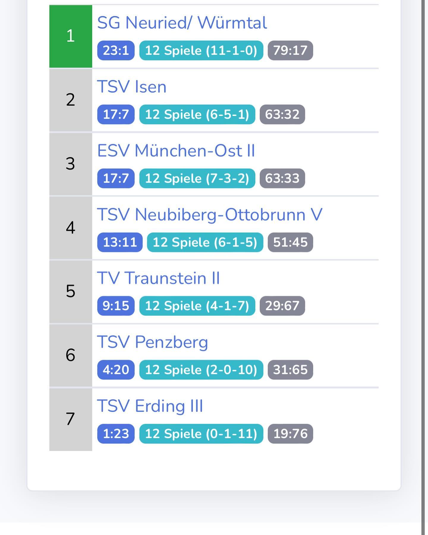The image size is (428, 535).
Task: Click the 13:11 points badge
Action: pos(120,242)
